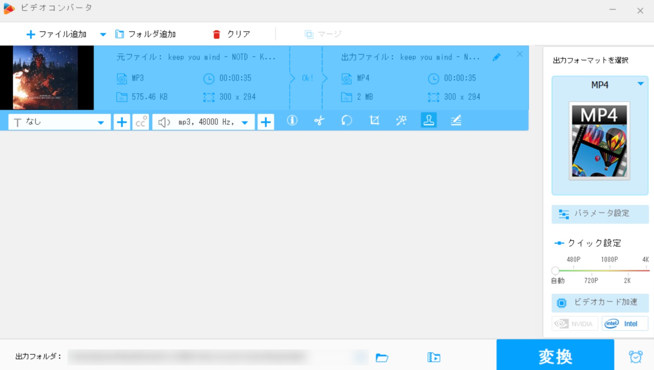
Task: Add a subtitle file with plus icon
Action: click(122, 122)
